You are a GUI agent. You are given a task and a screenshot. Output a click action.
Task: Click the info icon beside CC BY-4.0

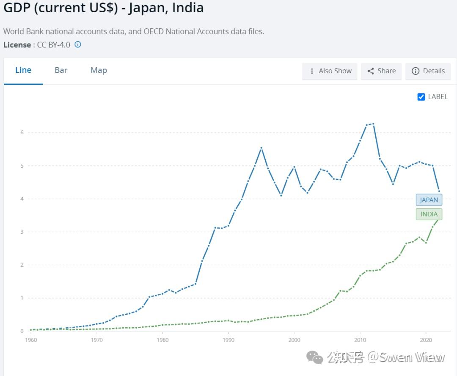pyautogui.click(x=77, y=44)
